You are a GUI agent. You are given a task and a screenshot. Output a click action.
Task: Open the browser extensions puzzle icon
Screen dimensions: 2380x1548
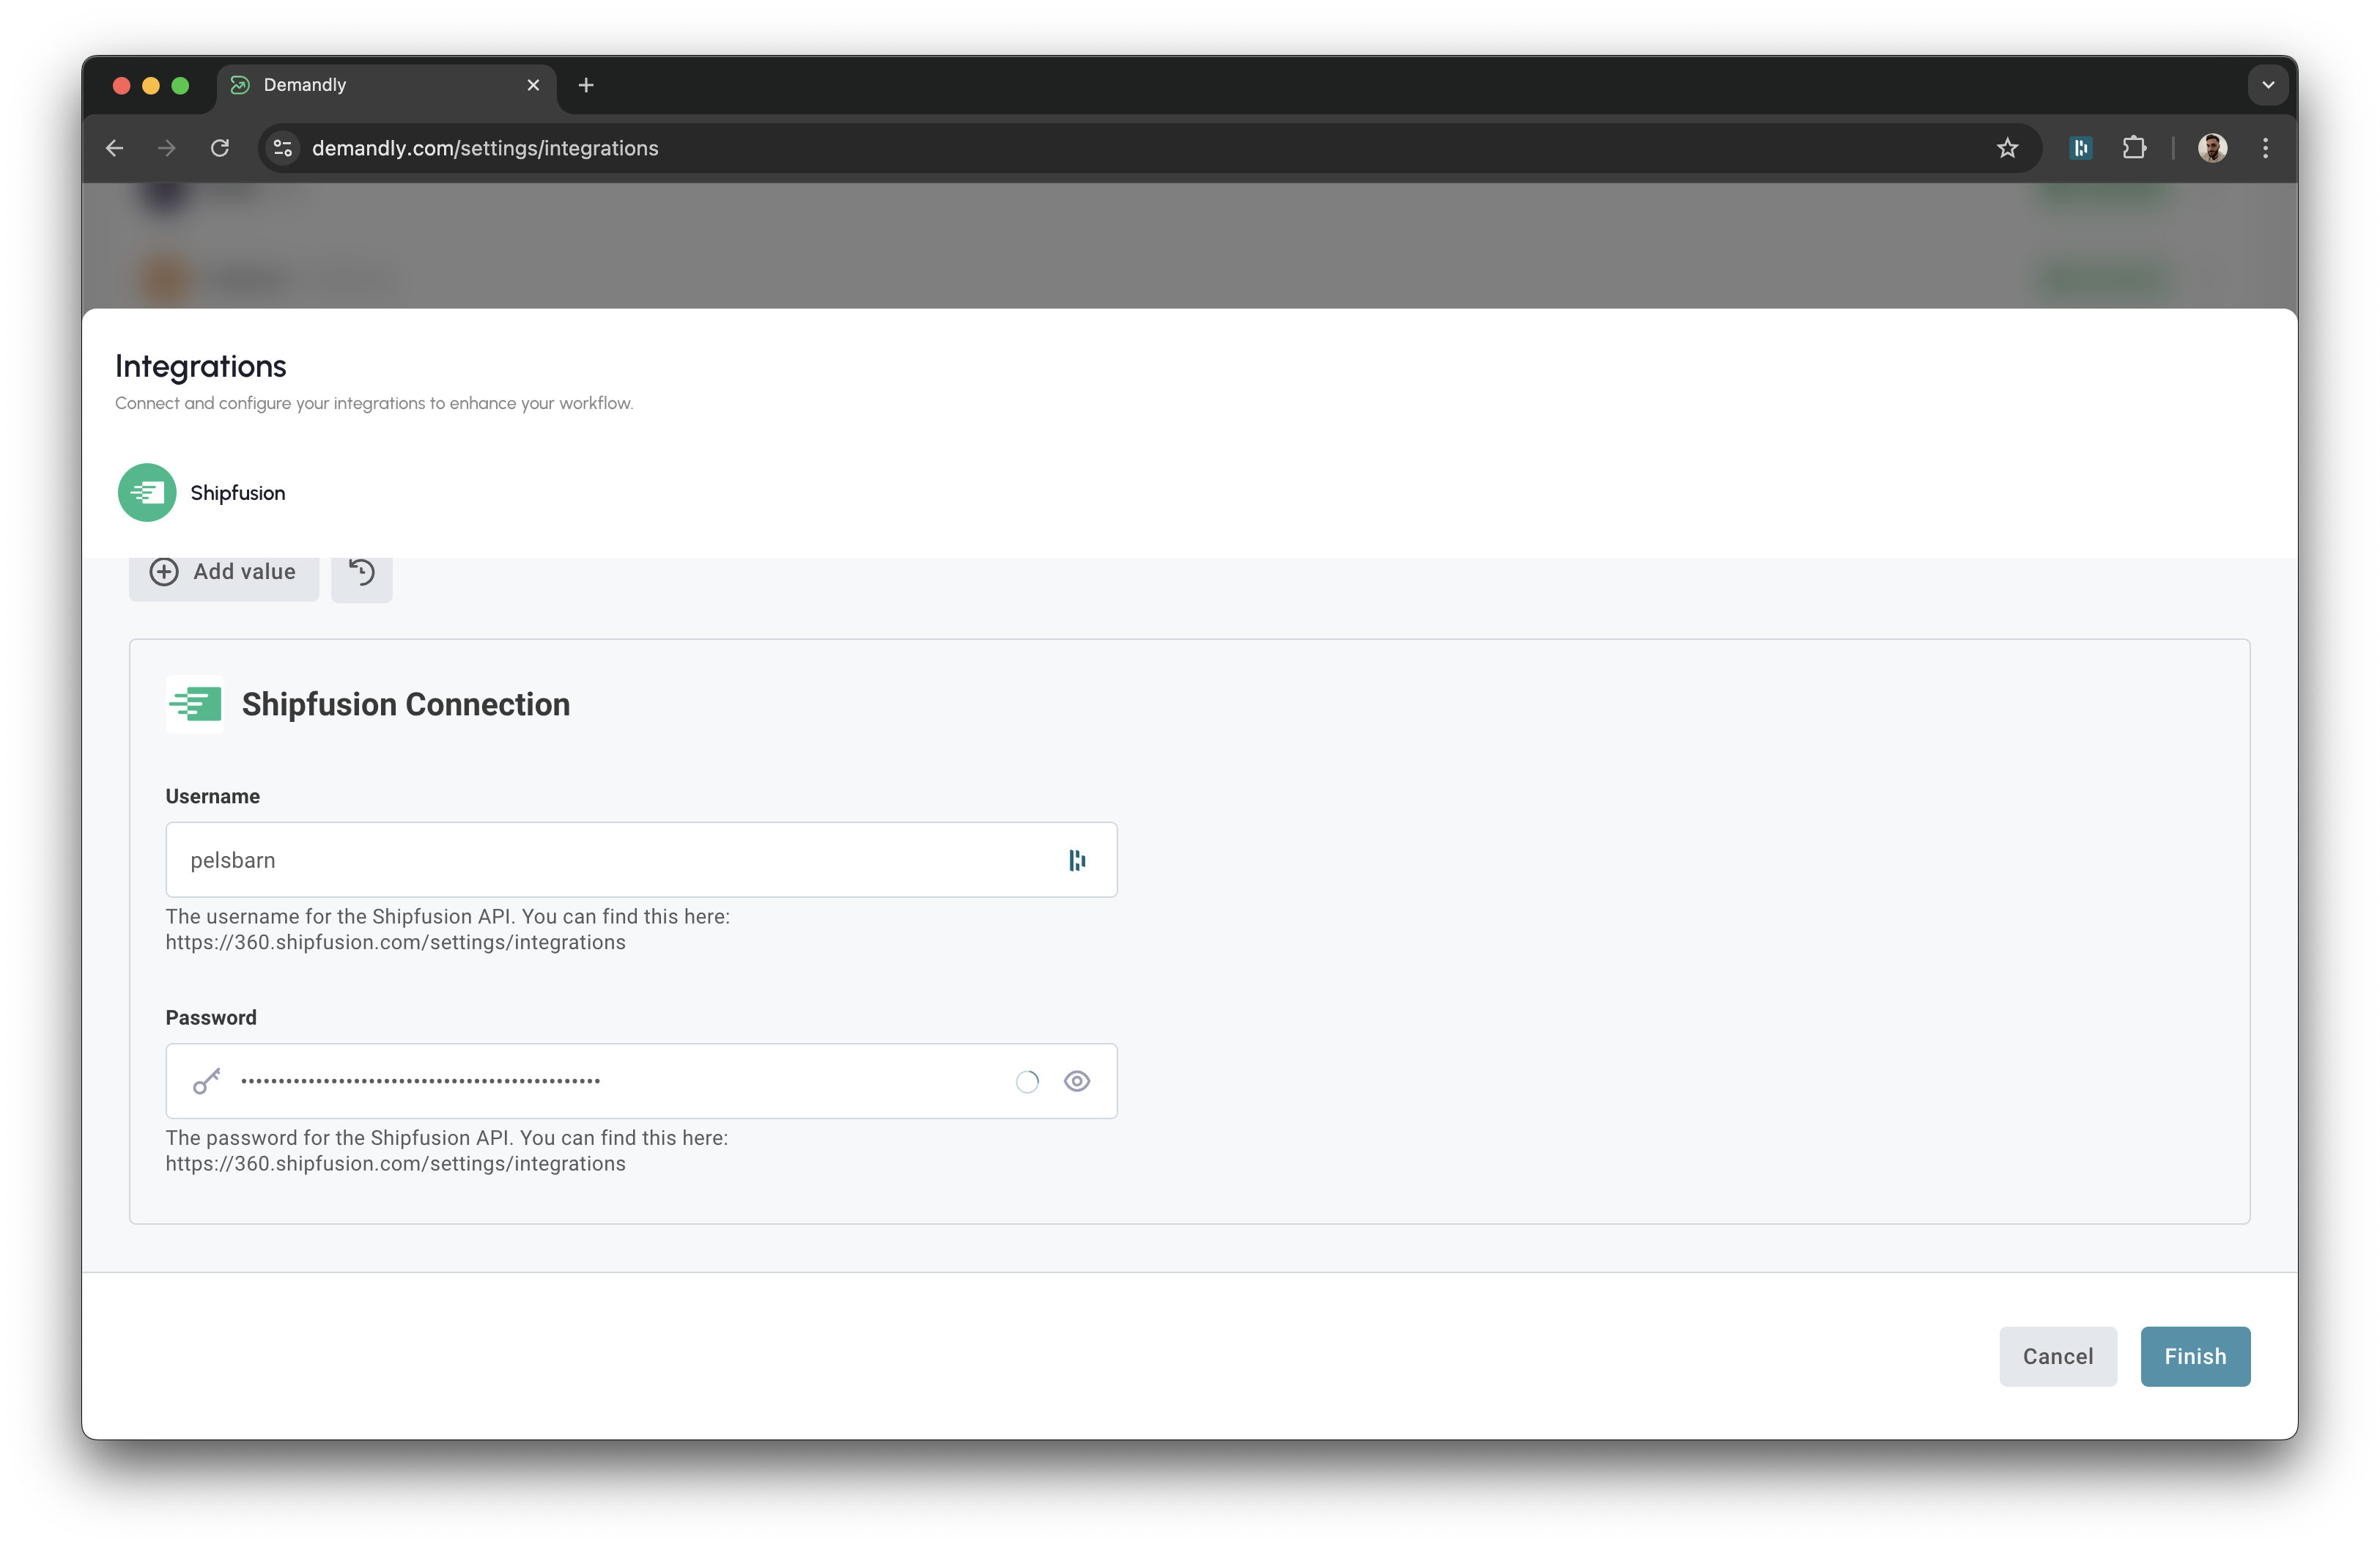(2135, 147)
